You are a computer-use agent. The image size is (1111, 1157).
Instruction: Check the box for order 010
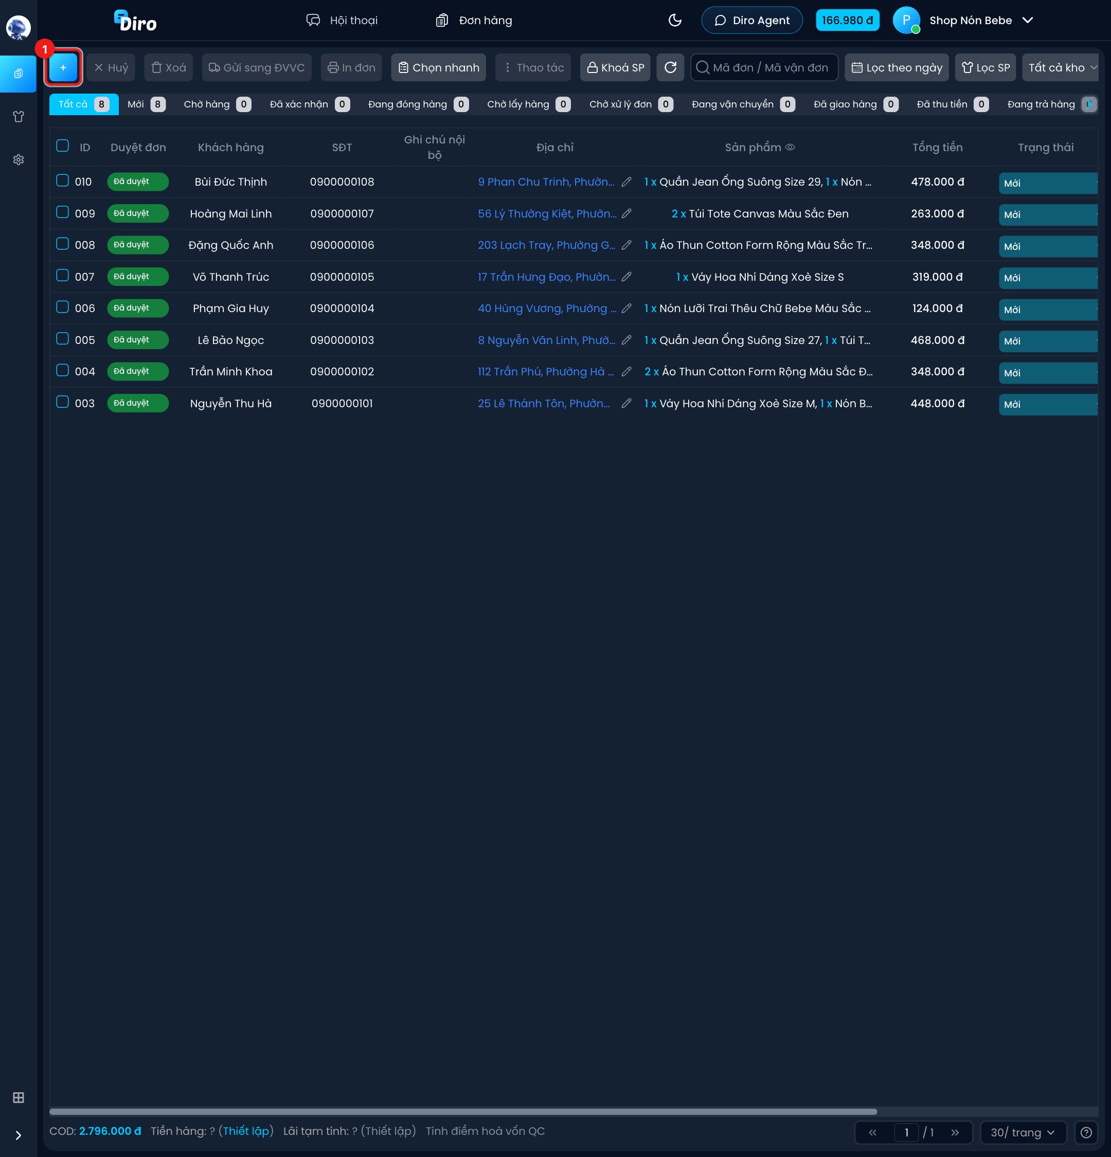(63, 180)
